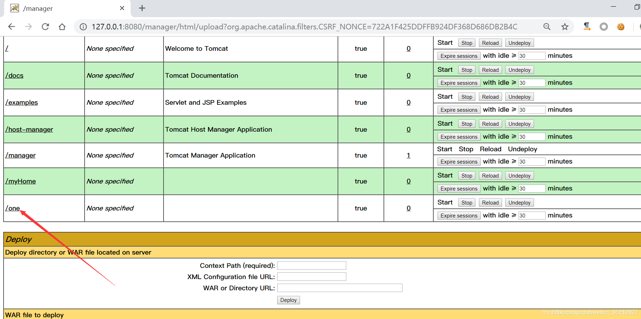Open the root path / link
This screenshot has height=319, width=641.
click(x=7, y=49)
